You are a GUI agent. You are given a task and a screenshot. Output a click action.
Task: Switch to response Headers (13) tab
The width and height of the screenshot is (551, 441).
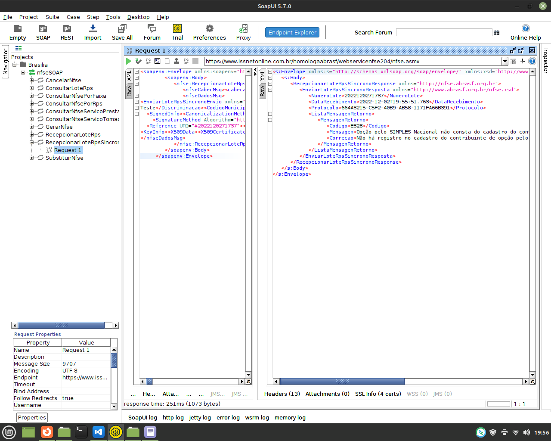(282, 394)
